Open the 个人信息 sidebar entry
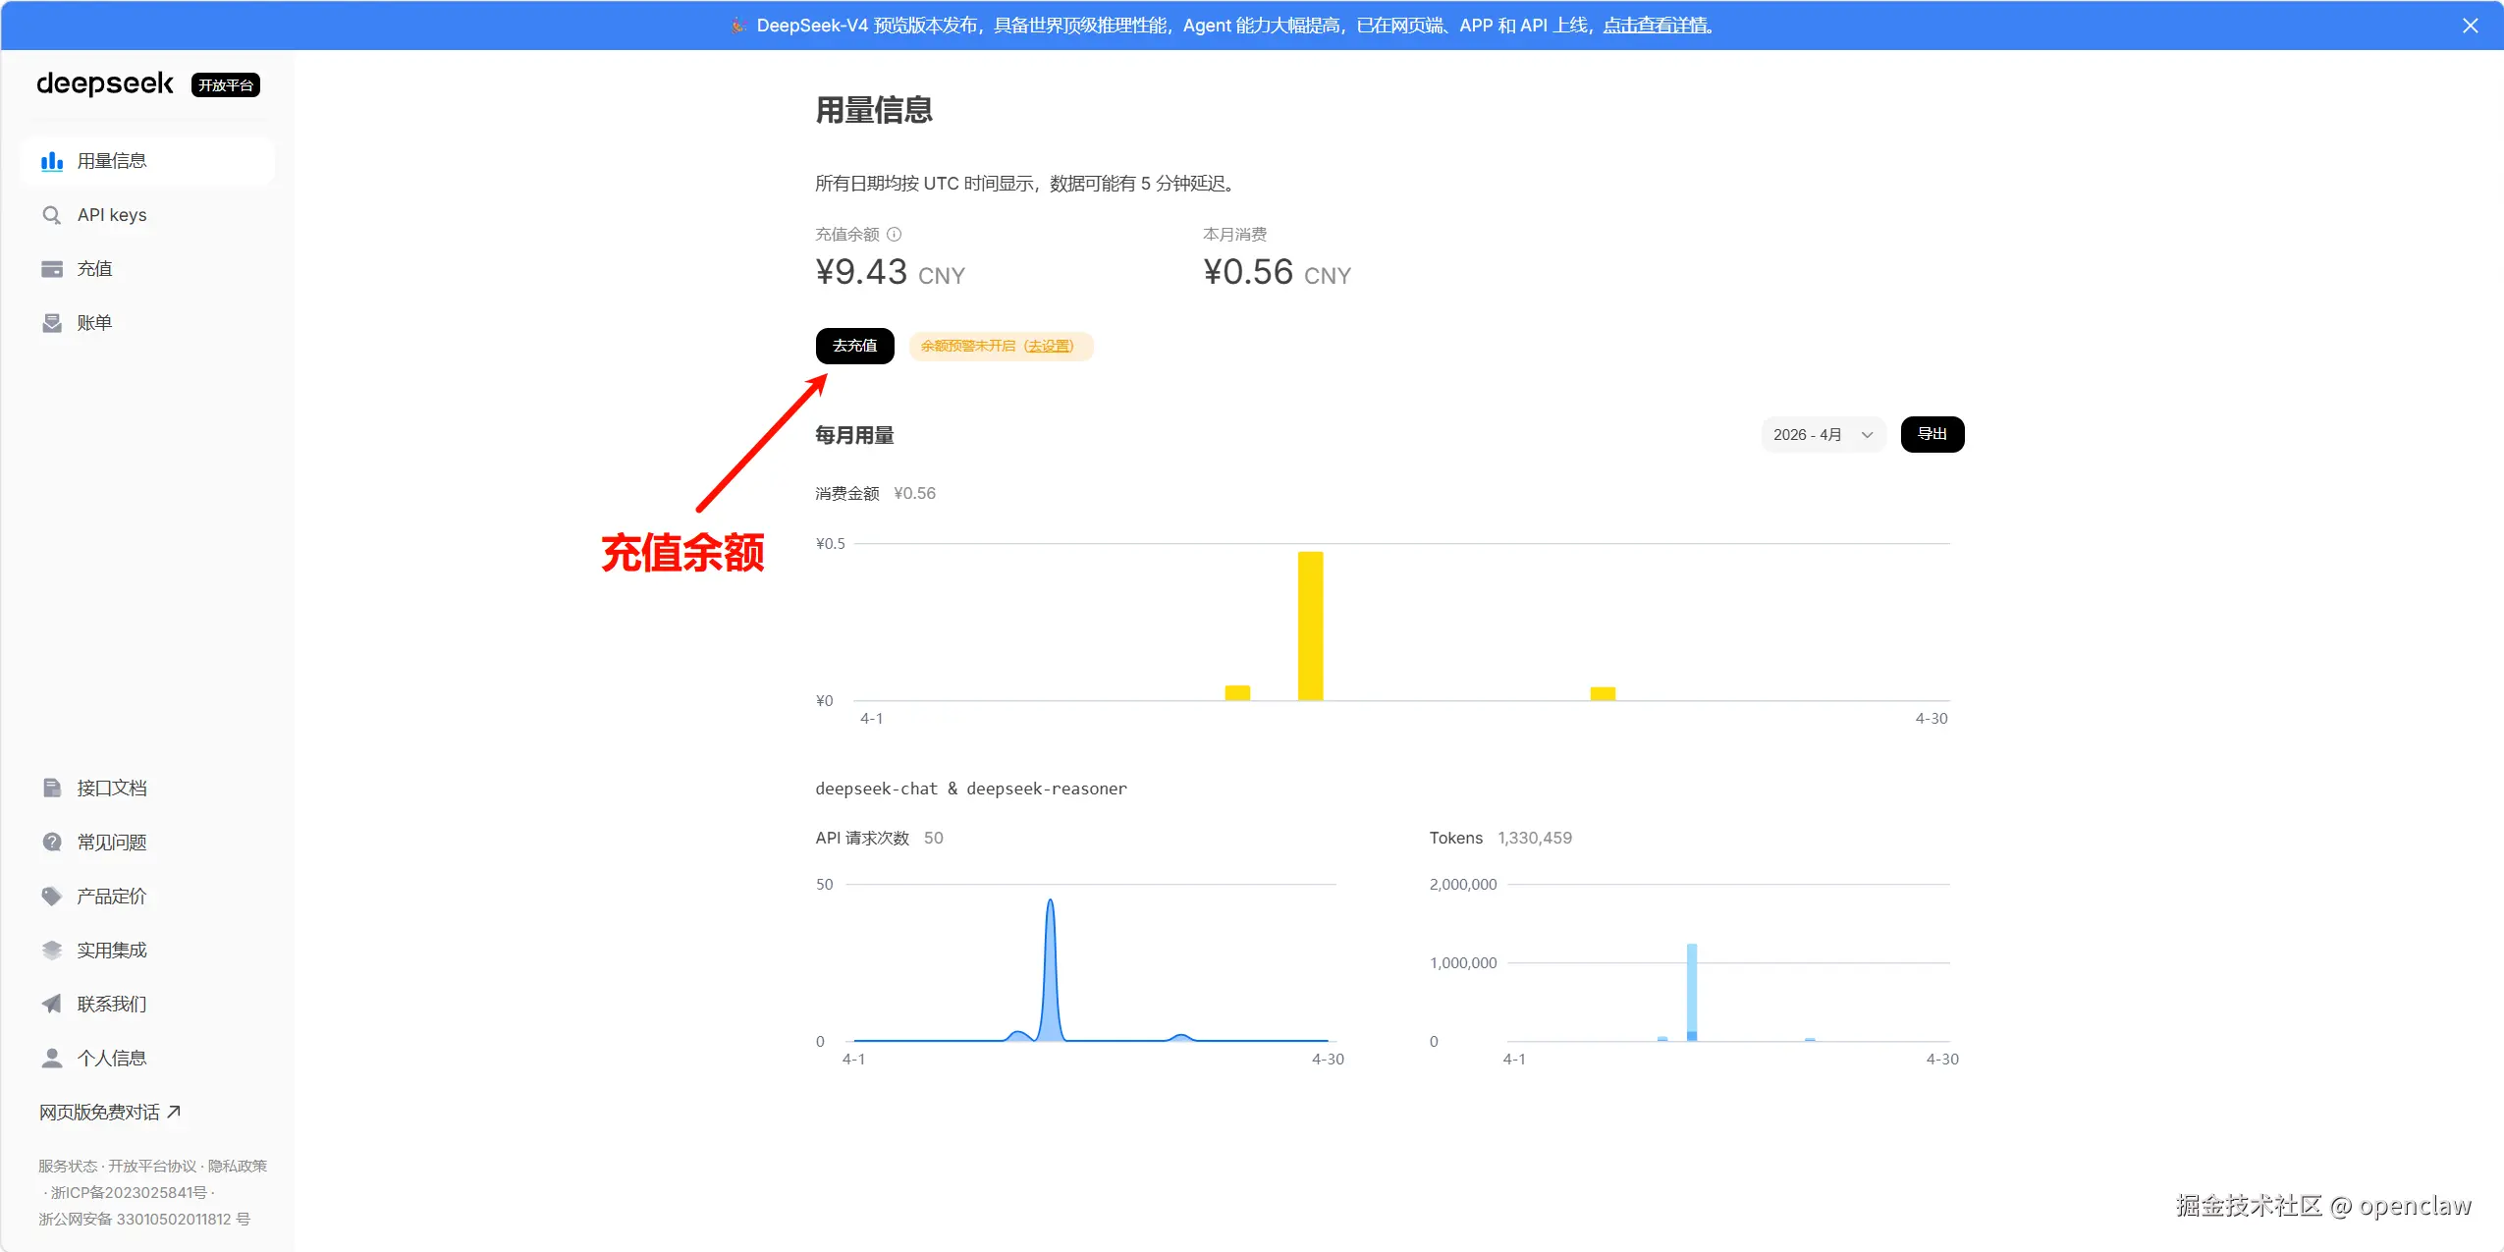The image size is (2504, 1252). [147, 1058]
